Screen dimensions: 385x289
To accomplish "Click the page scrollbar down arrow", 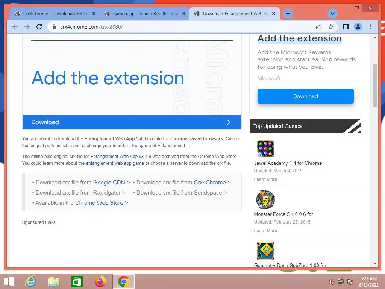I will (x=375, y=264).
